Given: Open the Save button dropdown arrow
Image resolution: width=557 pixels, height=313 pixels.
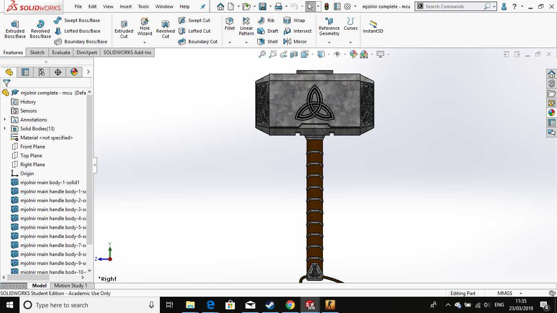Looking at the screenshot, I should 270,7.
